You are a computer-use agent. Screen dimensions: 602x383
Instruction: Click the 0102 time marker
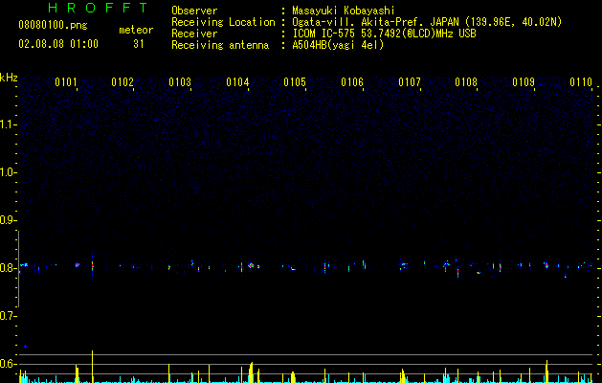pyautogui.click(x=123, y=82)
